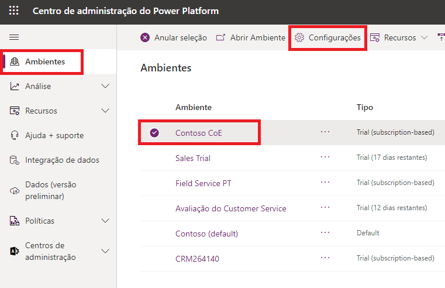Click the Anular seleção X icon
445x288 pixels.
coord(145,37)
